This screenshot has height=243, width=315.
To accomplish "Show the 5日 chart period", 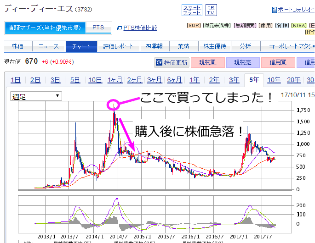I will (x=75, y=80).
